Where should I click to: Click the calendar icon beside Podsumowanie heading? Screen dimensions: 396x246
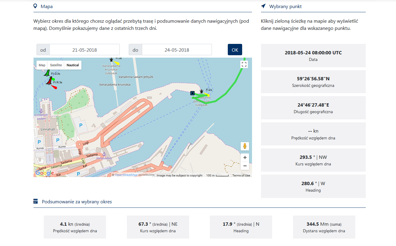[36, 202]
